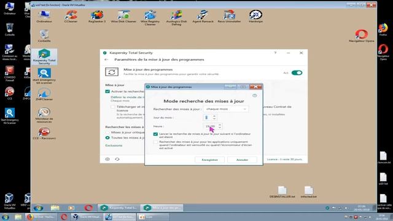Launch ZHPCleaner desktop shortcut
The width and height of the screenshot is (393, 221).
[x=44, y=94]
